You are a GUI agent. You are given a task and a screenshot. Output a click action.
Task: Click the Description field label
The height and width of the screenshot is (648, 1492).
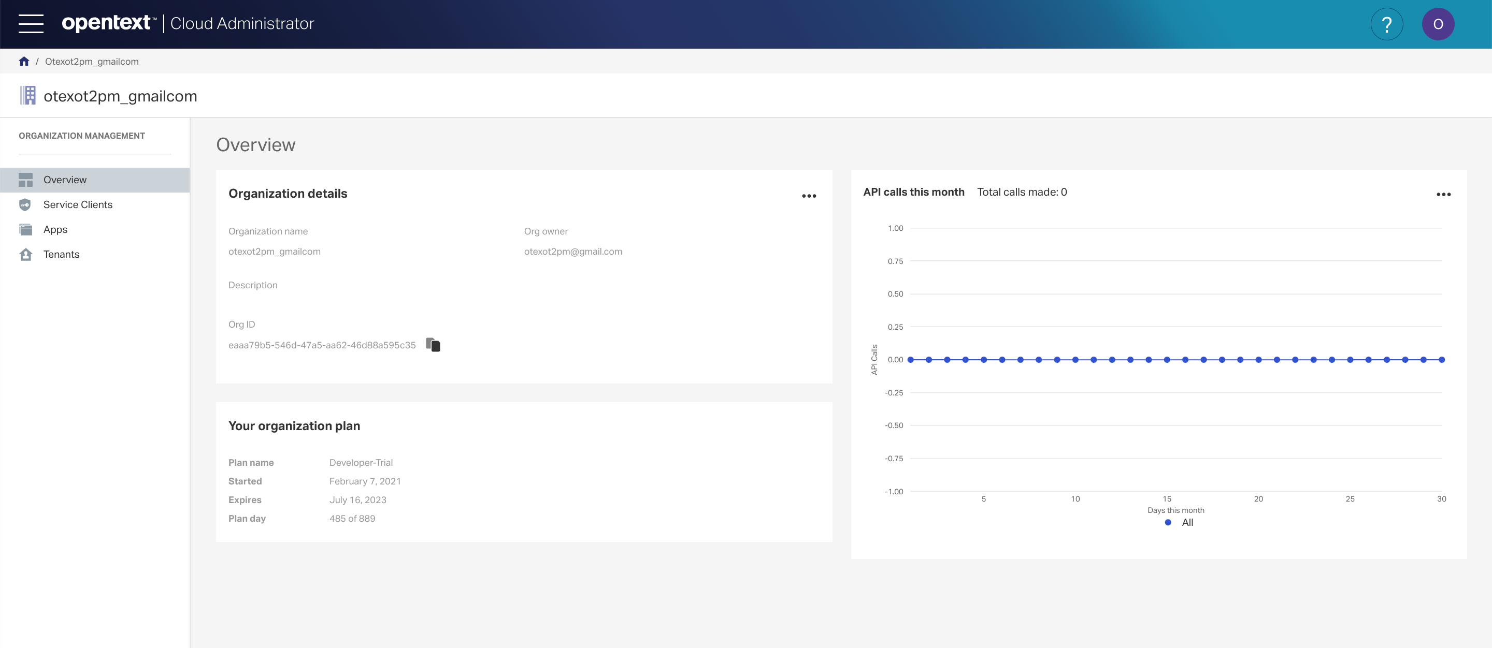[252, 285]
